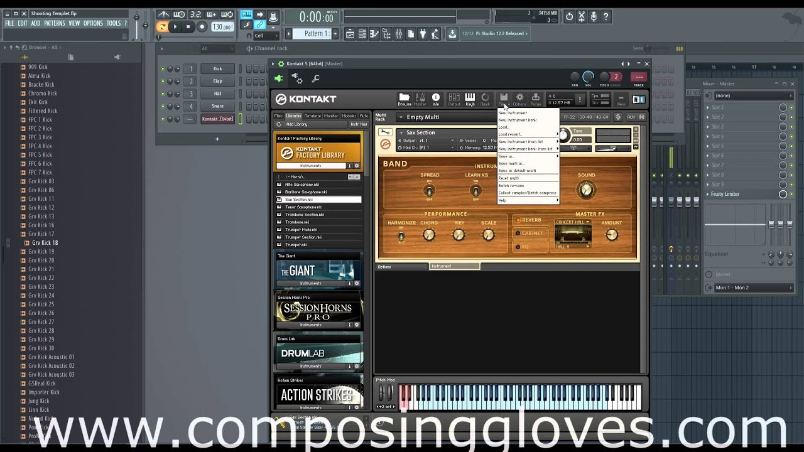Open plugin wrapper wrench settings icon
The image size is (804, 452).
[x=315, y=78]
